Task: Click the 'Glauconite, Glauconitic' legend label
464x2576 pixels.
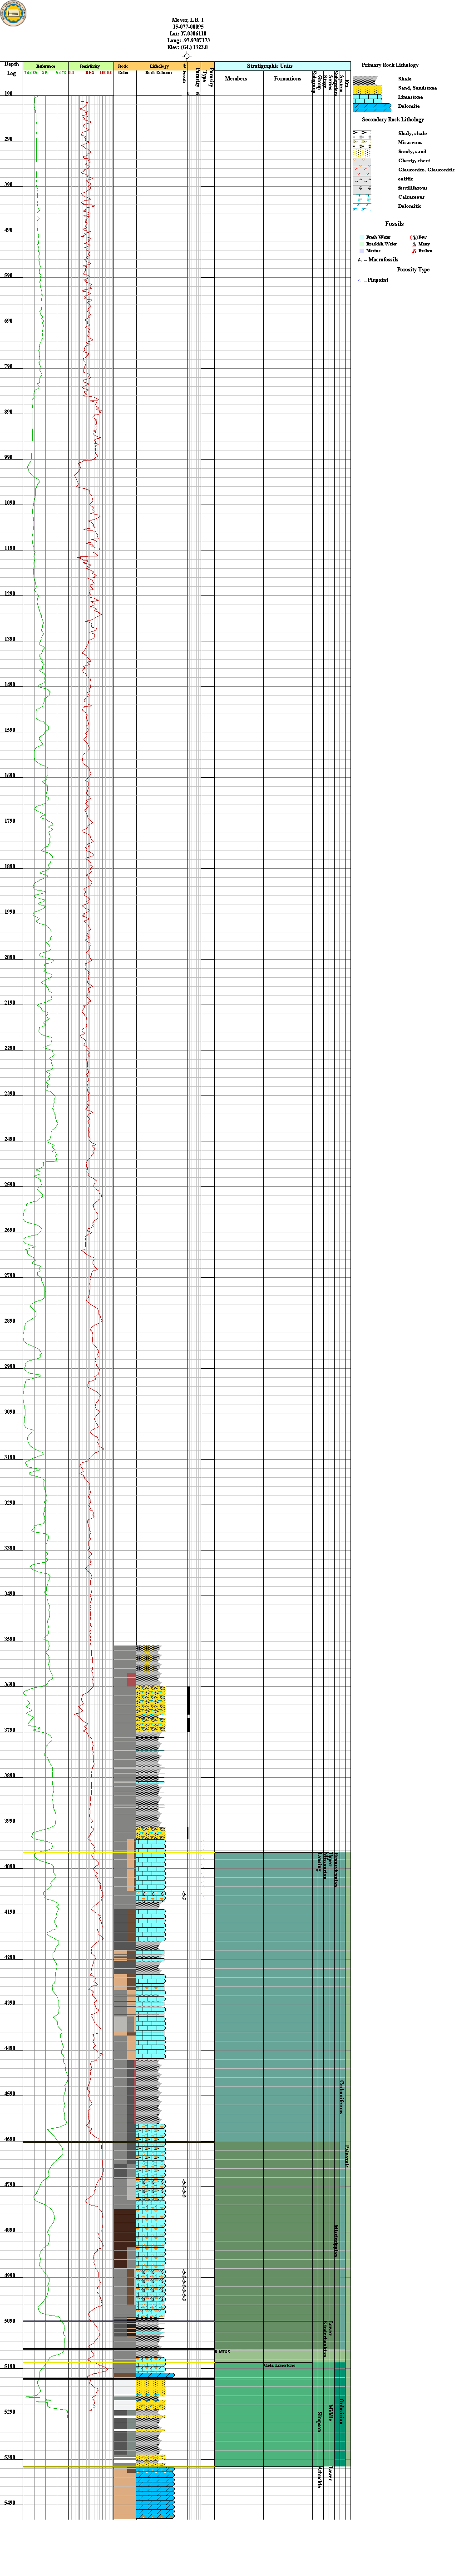Action: [x=426, y=170]
